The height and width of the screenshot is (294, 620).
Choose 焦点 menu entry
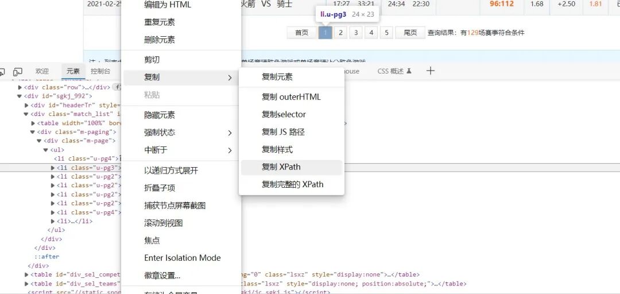[x=152, y=240]
